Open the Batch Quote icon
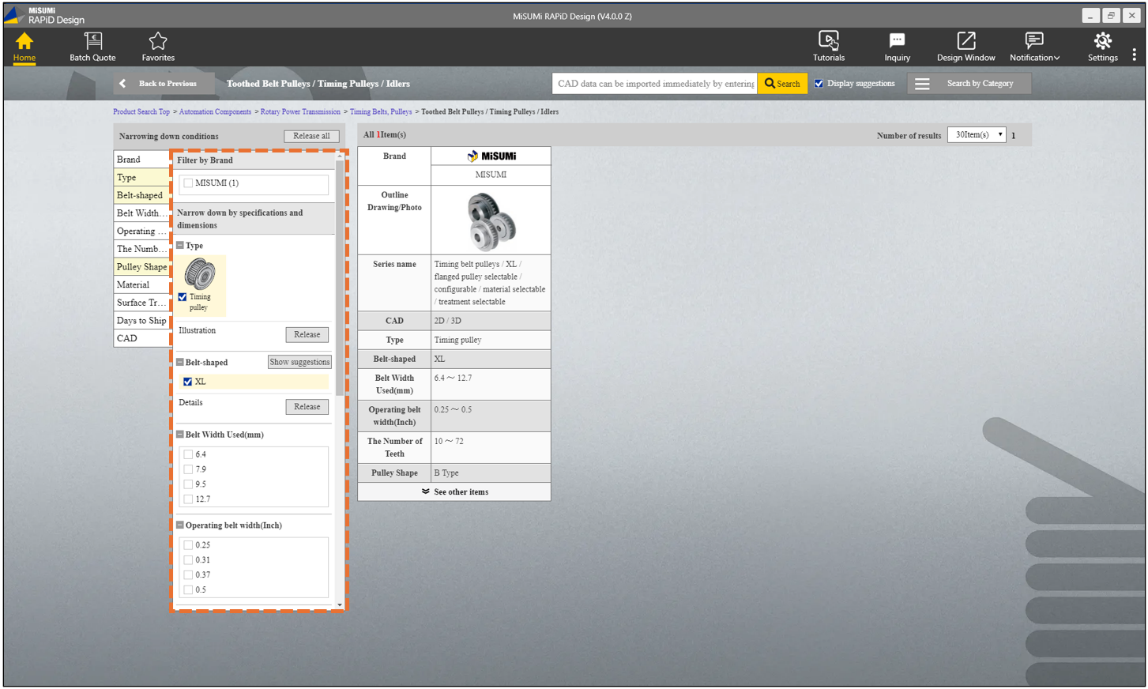This screenshot has height=689, width=1148. [92, 42]
